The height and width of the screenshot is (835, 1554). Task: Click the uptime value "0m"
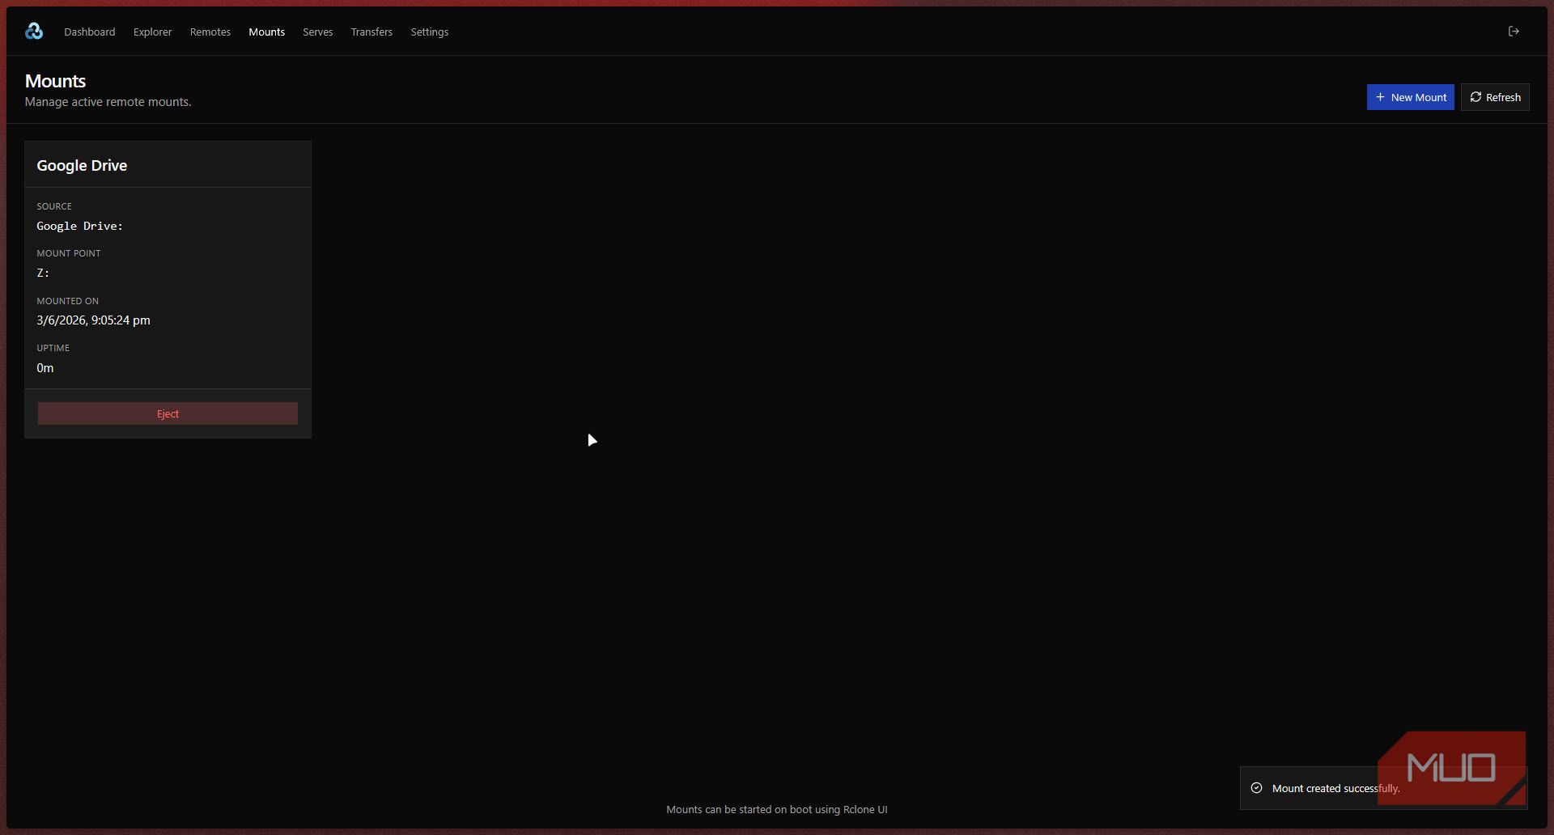45,368
